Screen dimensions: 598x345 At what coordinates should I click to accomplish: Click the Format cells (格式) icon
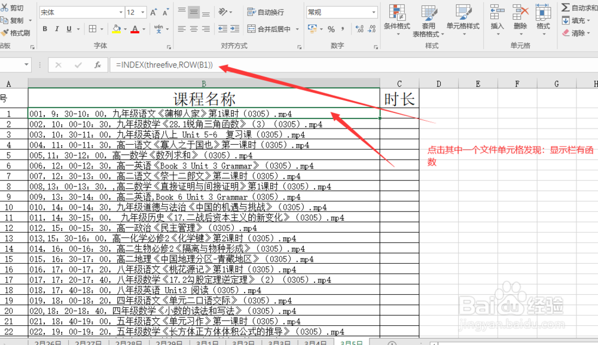543,13
